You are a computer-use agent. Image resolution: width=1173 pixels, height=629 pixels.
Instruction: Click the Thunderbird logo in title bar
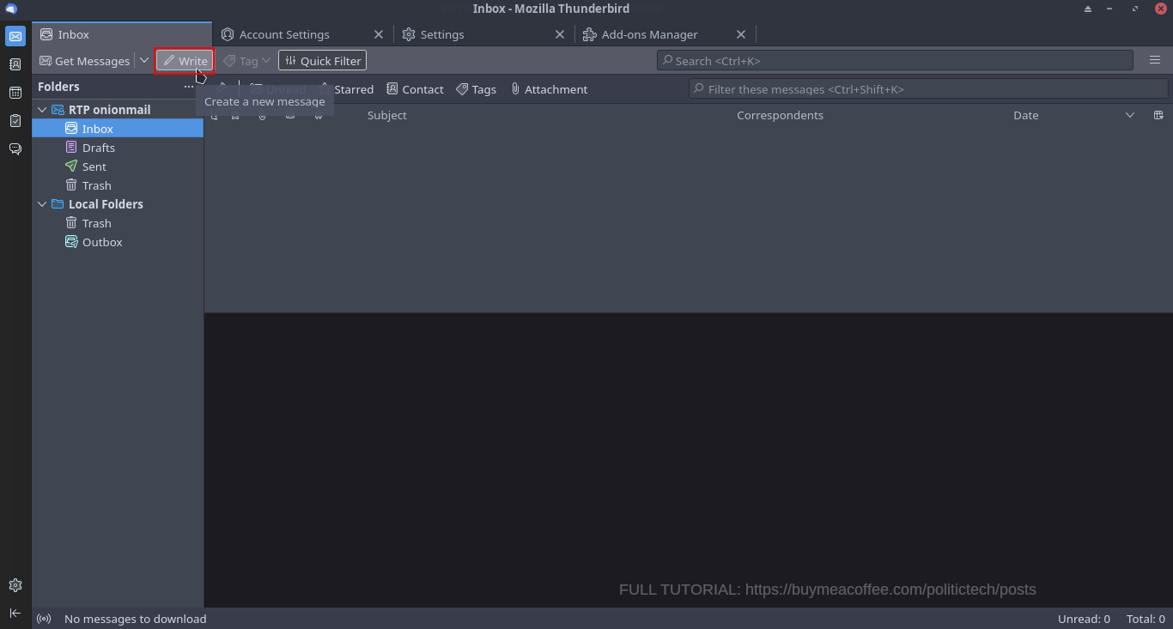[11, 9]
